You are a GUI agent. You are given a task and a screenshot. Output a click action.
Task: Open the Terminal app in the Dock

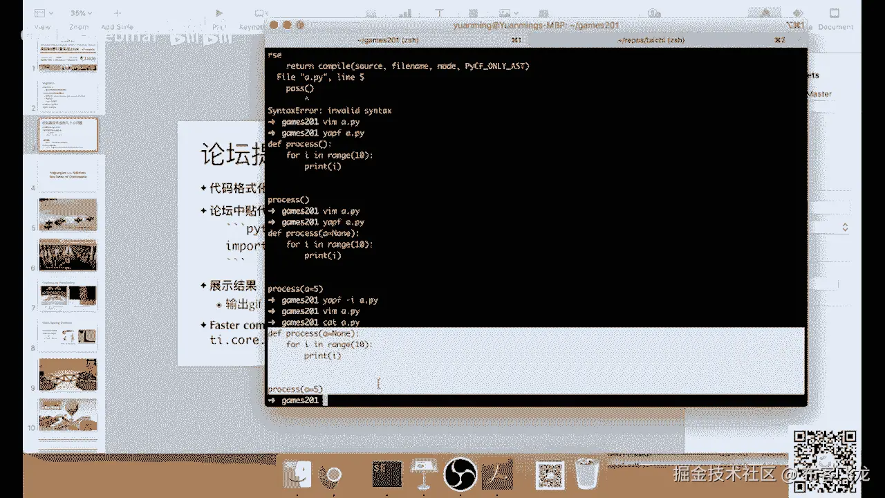pyautogui.click(x=386, y=475)
